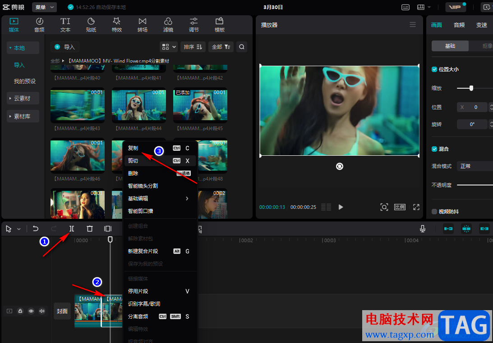Open the player hamburger menu

click(x=413, y=24)
